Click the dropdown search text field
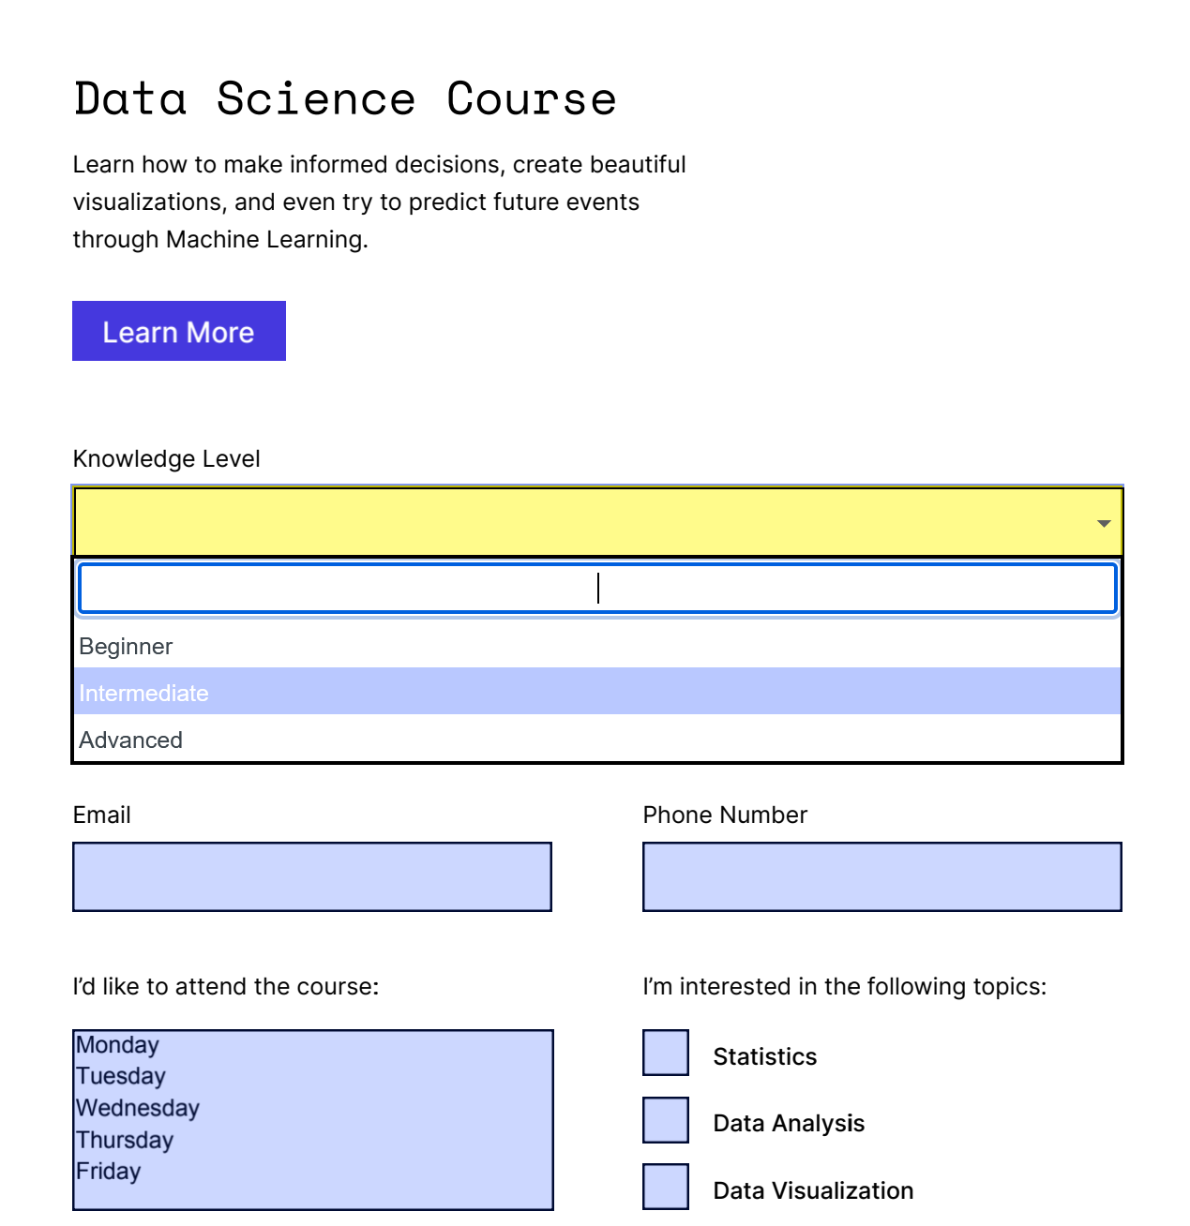Viewport: 1190px width, 1226px height. point(597,588)
